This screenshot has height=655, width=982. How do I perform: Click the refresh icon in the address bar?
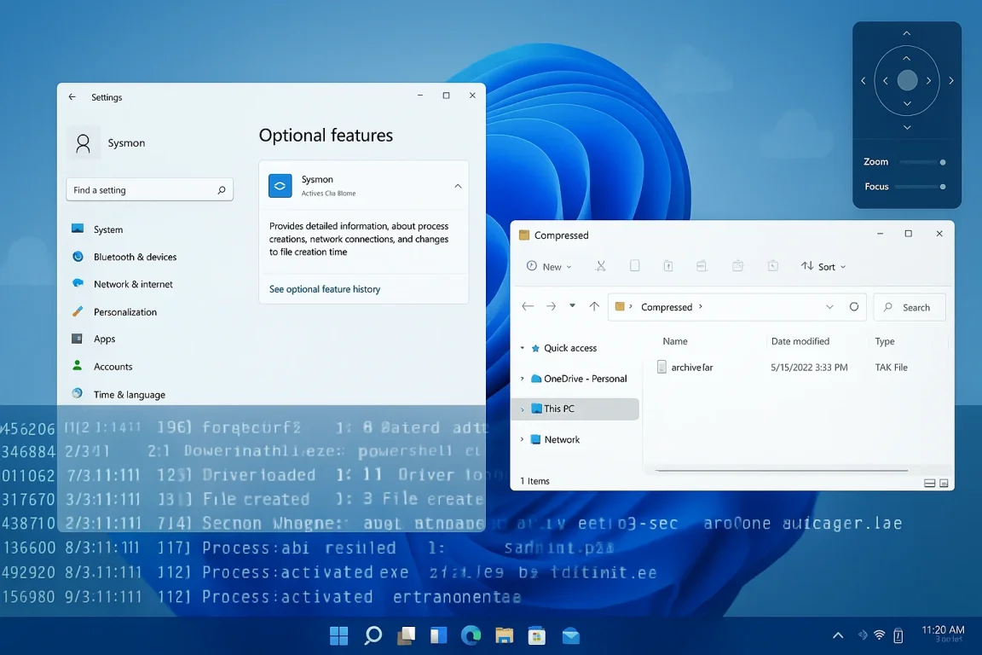[x=854, y=306]
